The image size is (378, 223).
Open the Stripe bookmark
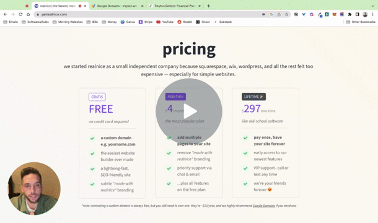[146, 22]
